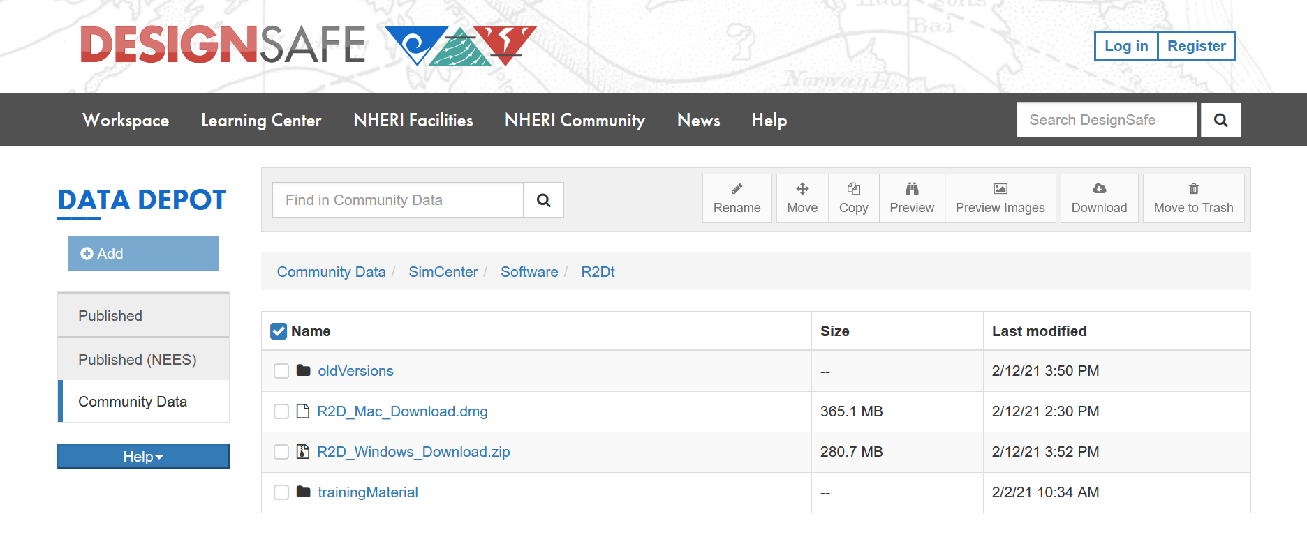Check the R2D_Mac_Download.dmg checkbox

click(x=281, y=411)
